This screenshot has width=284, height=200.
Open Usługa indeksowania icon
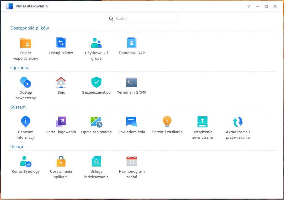pyautogui.click(x=96, y=161)
